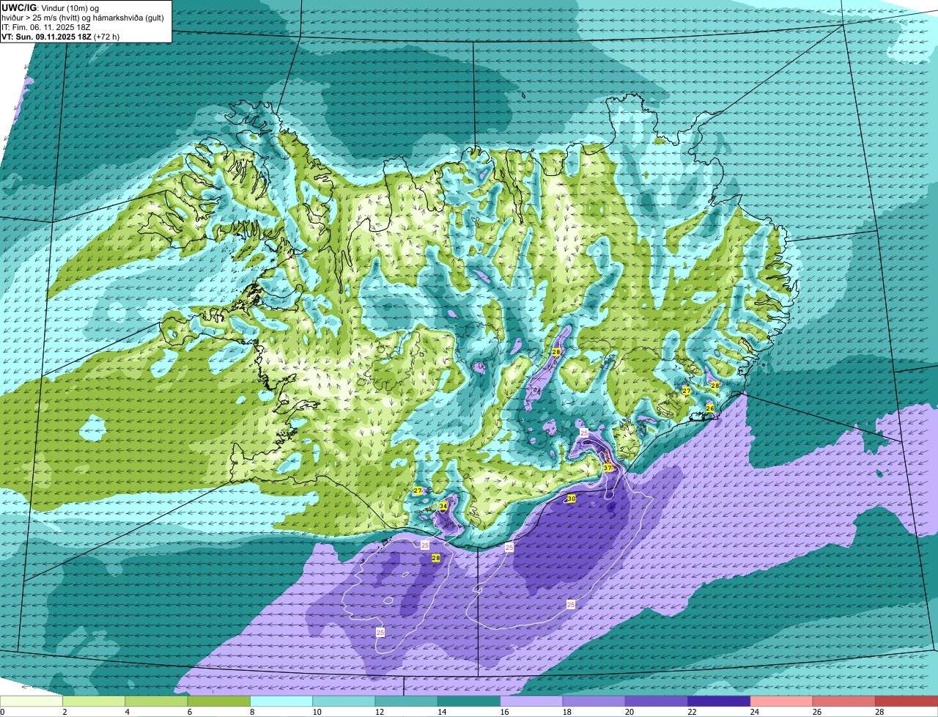Pick the pale cyan 8–10 m/s legend swatch
This screenshot has height=717, width=938.
(281, 702)
